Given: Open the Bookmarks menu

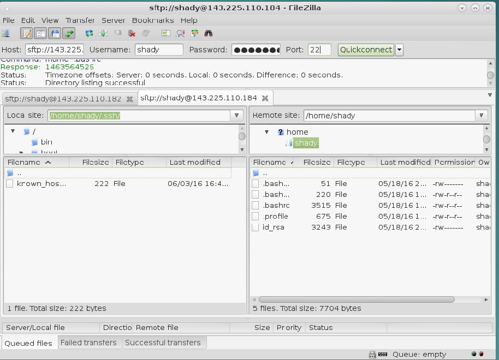Looking at the screenshot, I should point(153,20).
